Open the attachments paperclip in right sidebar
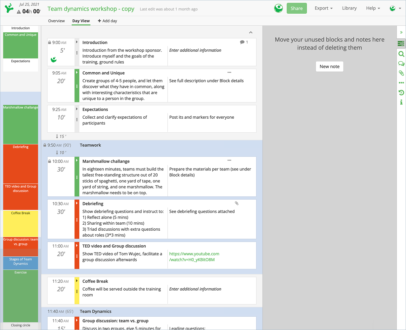 tap(401, 73)
